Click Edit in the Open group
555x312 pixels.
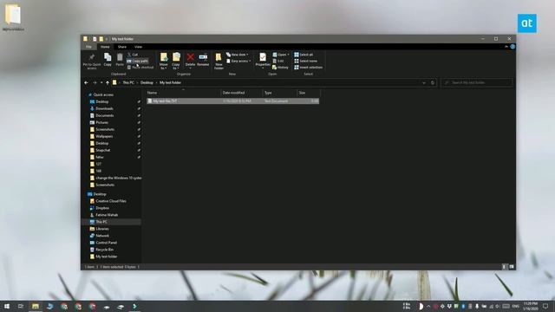pyautogui.click(x=278, y=62)
